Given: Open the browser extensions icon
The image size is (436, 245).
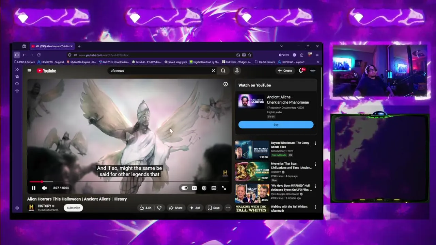Looking at the screenshot, I should point(302,55).
